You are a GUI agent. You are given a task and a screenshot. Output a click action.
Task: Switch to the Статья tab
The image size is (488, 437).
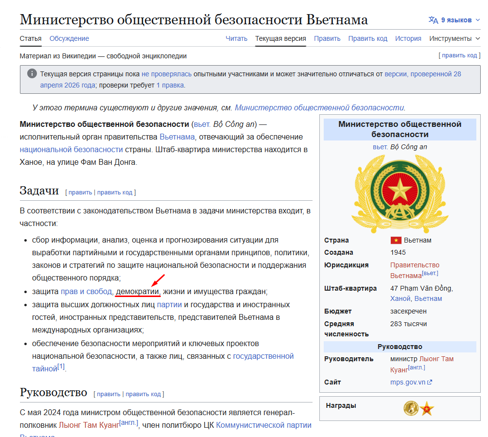pos(31,38)
